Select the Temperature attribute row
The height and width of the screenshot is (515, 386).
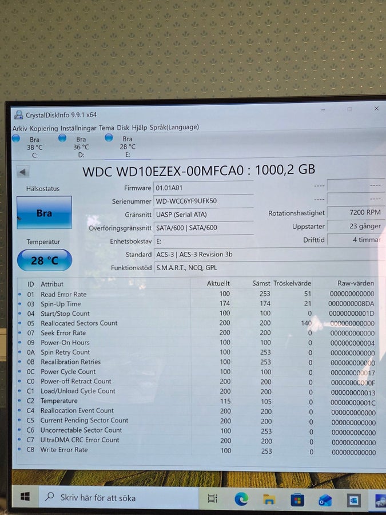(x=196, y=401)
